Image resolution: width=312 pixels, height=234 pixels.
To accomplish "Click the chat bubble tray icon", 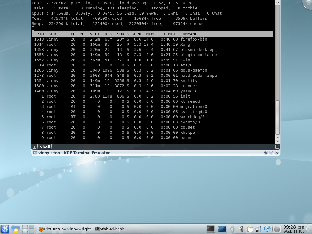I will click(x=267, y=229).
